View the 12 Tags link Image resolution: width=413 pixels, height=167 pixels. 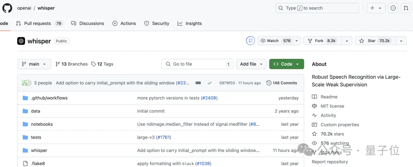(x=102, y=64)
